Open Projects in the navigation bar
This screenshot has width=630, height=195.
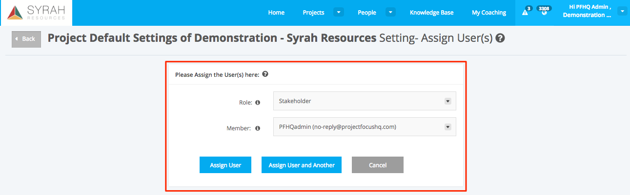point(313,13)
